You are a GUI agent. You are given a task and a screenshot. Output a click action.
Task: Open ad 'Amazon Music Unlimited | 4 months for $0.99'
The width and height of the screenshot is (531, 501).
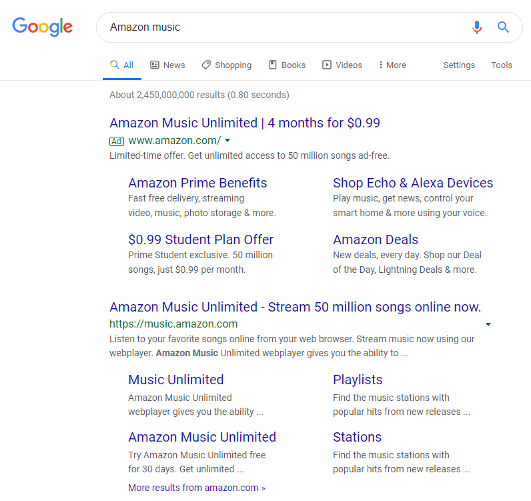245,123
